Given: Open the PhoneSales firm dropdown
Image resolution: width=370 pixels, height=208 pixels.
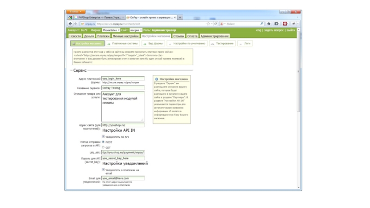Looking at the screenshot, I should pos(111,30).
